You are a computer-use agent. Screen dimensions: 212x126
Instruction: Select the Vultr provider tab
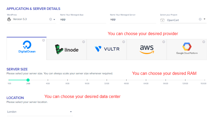coord(107,49)
